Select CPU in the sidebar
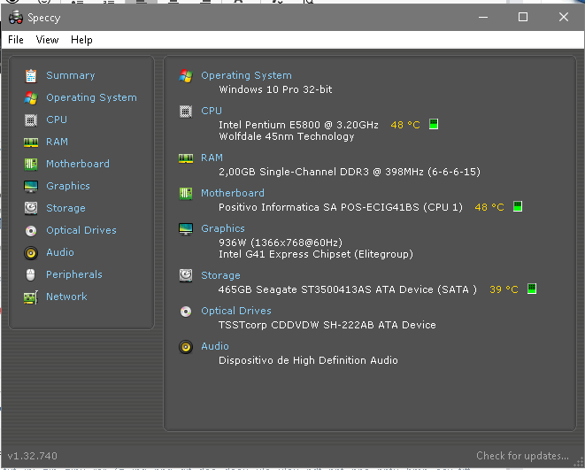Screen dimensions: 585x470 click(57, 119)
